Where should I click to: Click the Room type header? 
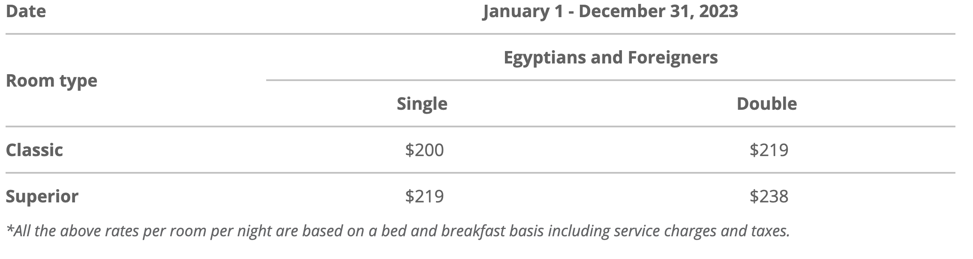pyautogui.click(x=51, y=81)
